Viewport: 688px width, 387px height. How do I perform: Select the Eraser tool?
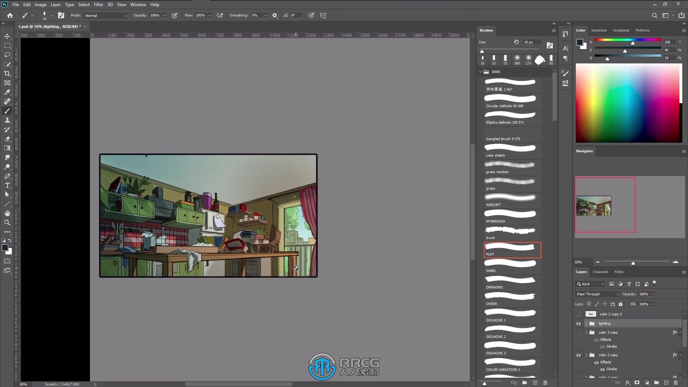7,139
